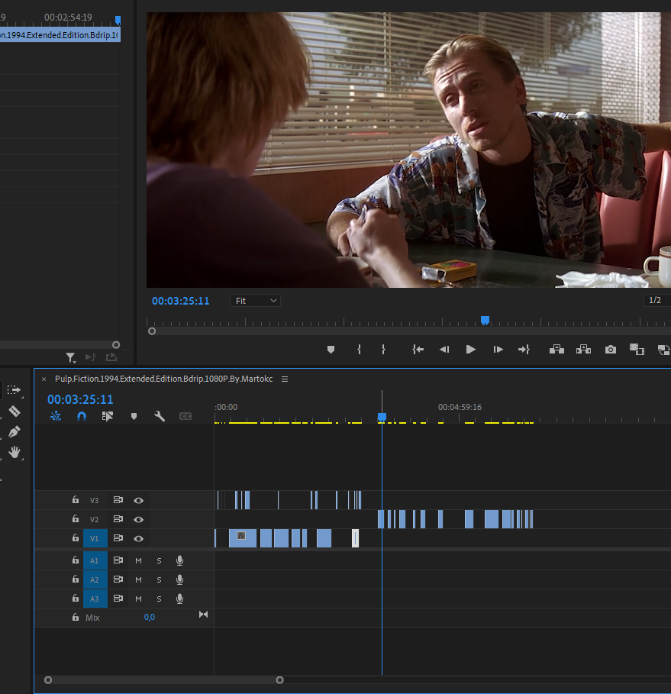Enable voice-over record on A3
This screenshot has width=671, height=694.
pos(179,599)
